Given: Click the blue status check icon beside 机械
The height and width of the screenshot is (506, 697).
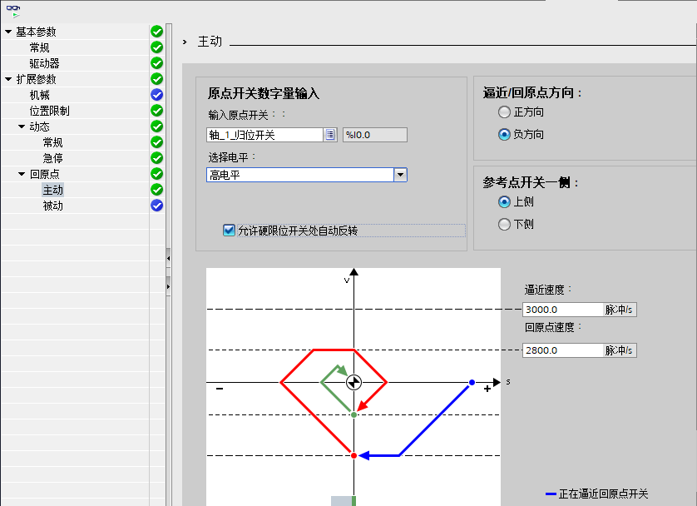Looking at the screenshot, I should [156, 95].
